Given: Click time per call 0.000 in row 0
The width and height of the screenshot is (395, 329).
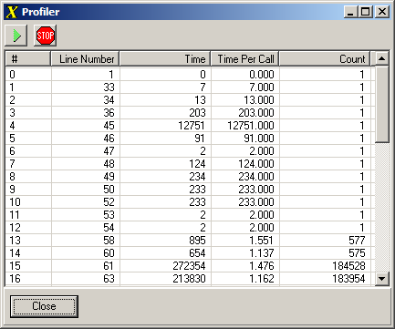Looking at the screenshot, I should 262,75.
